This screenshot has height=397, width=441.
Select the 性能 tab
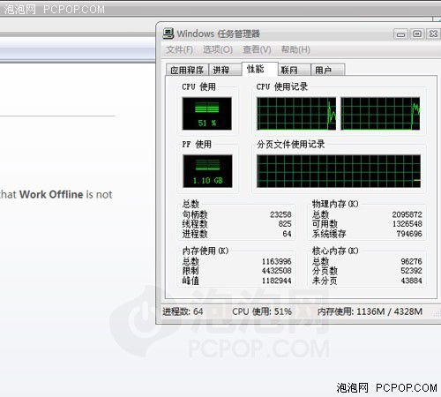point(259,69)
